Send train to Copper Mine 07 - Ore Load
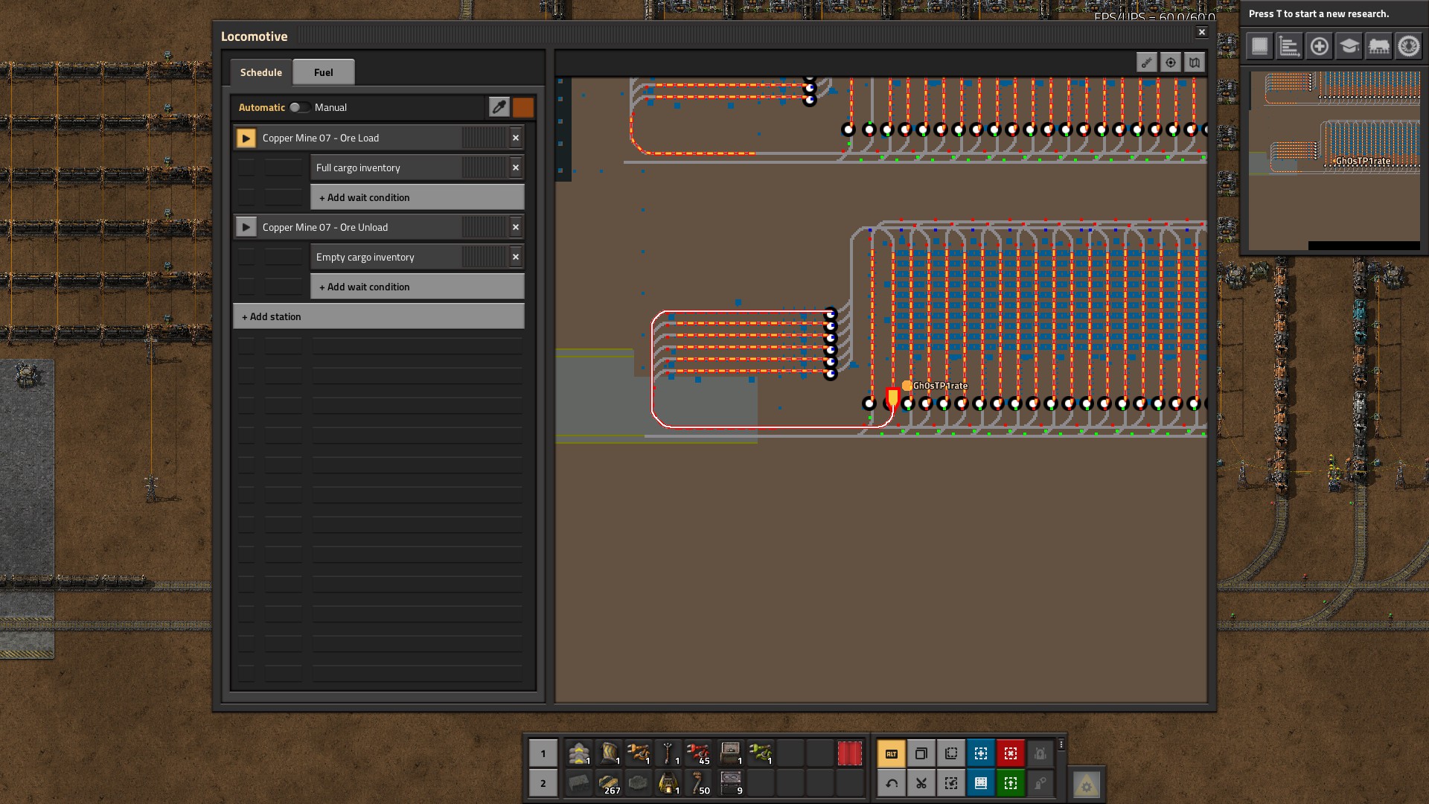The width and height of the screenshot is (1429, 804). 246,138
